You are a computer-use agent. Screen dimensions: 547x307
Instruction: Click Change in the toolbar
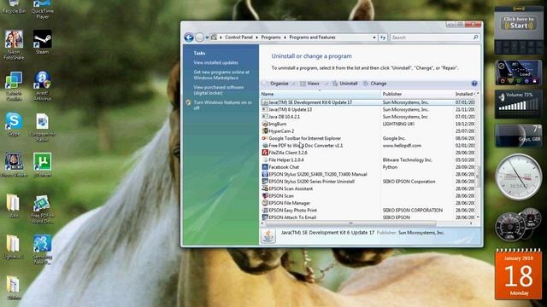click(375, 84)
